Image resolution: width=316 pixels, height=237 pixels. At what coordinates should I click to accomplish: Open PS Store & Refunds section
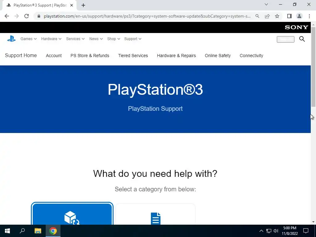point(90,56)
